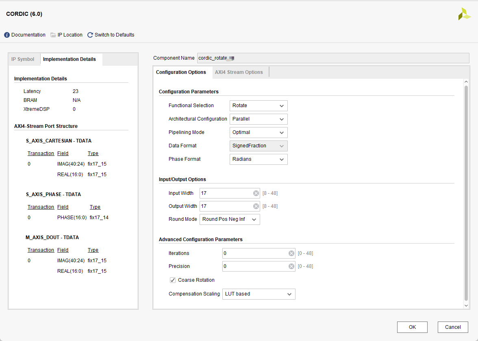Viewport: 478px width, 341px height.
Task: Clear the Output Width field with its X icon
Action: 256,206
